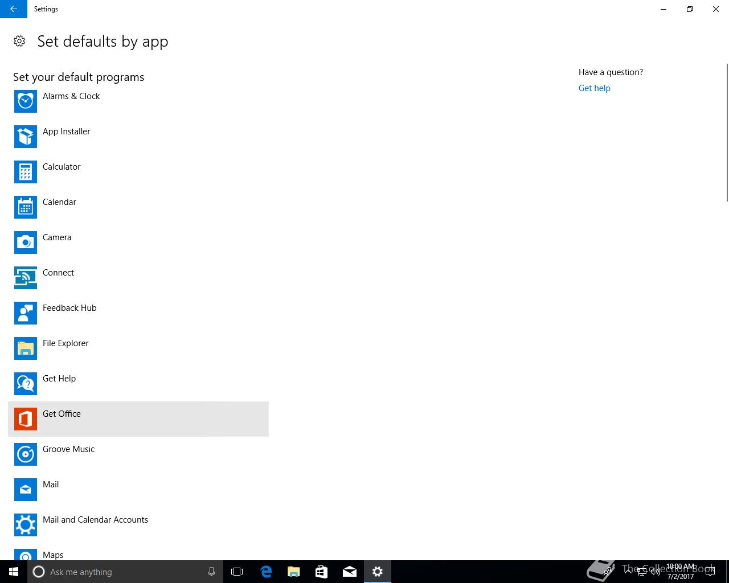Click the Groove Music icon
729x583 pixels.
pos(26,454)
